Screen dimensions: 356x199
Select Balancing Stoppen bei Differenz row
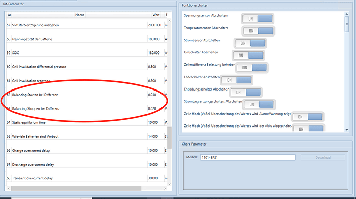pos(87,108)
